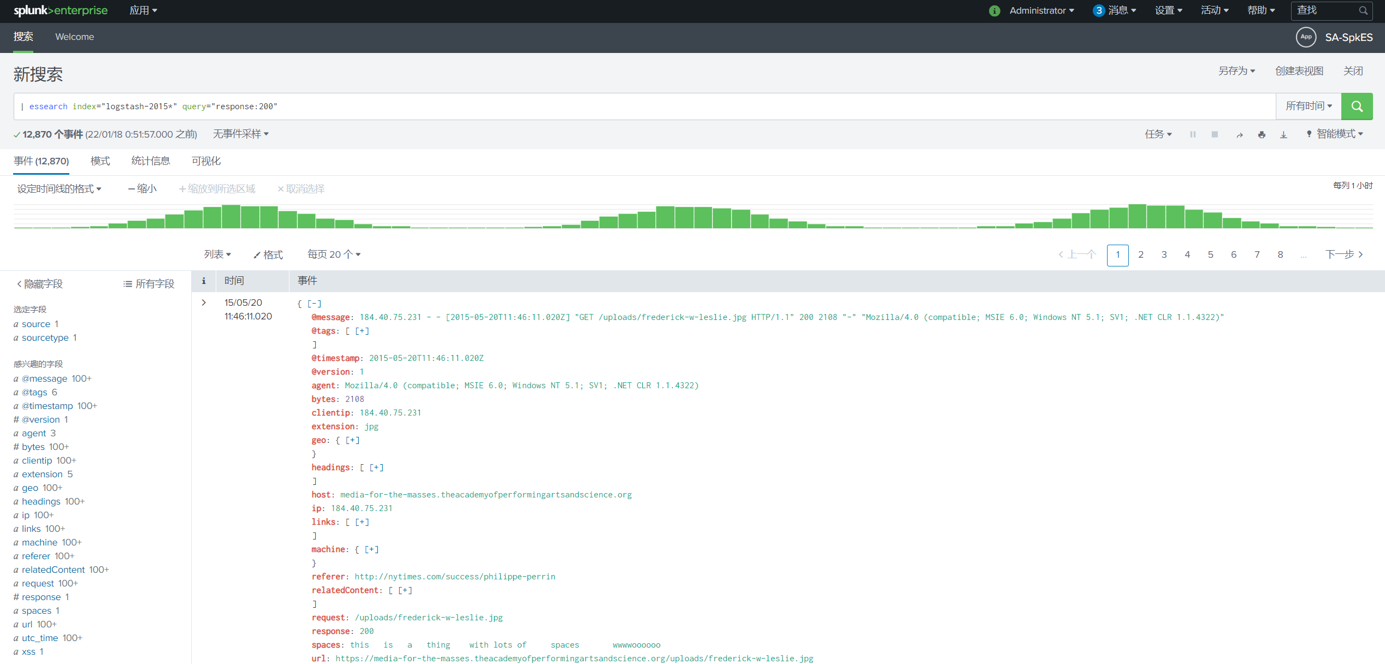This screenshot has width=1385, height=664.
Task: Open the 所有时间 time range dropdown
Action: coord(1309,106)
